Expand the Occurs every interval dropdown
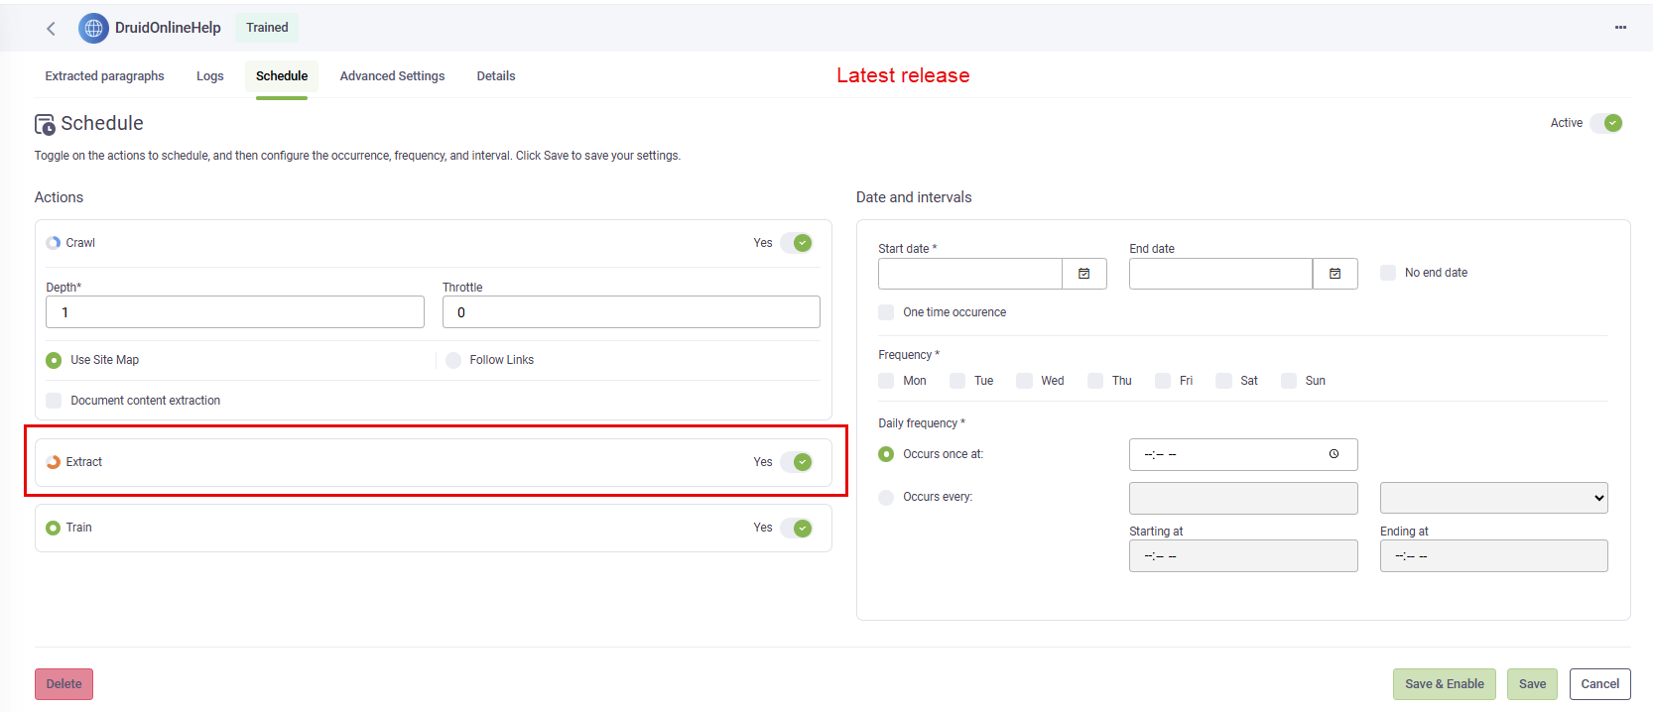The image size is (1653, 712). [x=1493, y=498]
